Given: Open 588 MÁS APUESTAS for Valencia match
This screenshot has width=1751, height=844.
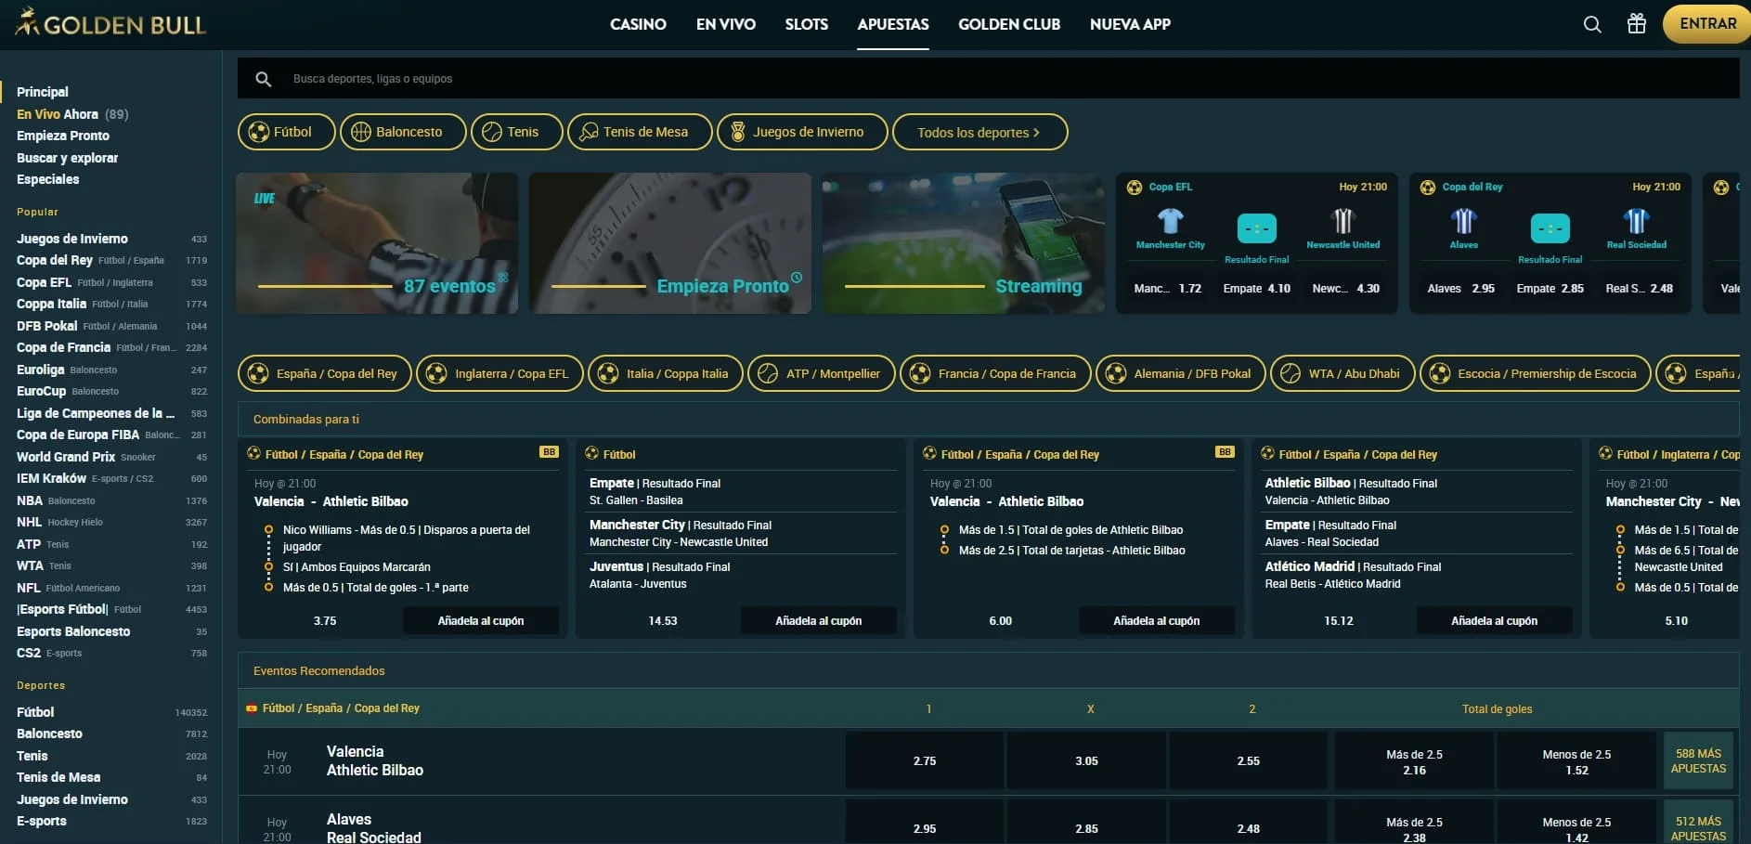Looking at the screenshot, I should tap(1697, 760).
